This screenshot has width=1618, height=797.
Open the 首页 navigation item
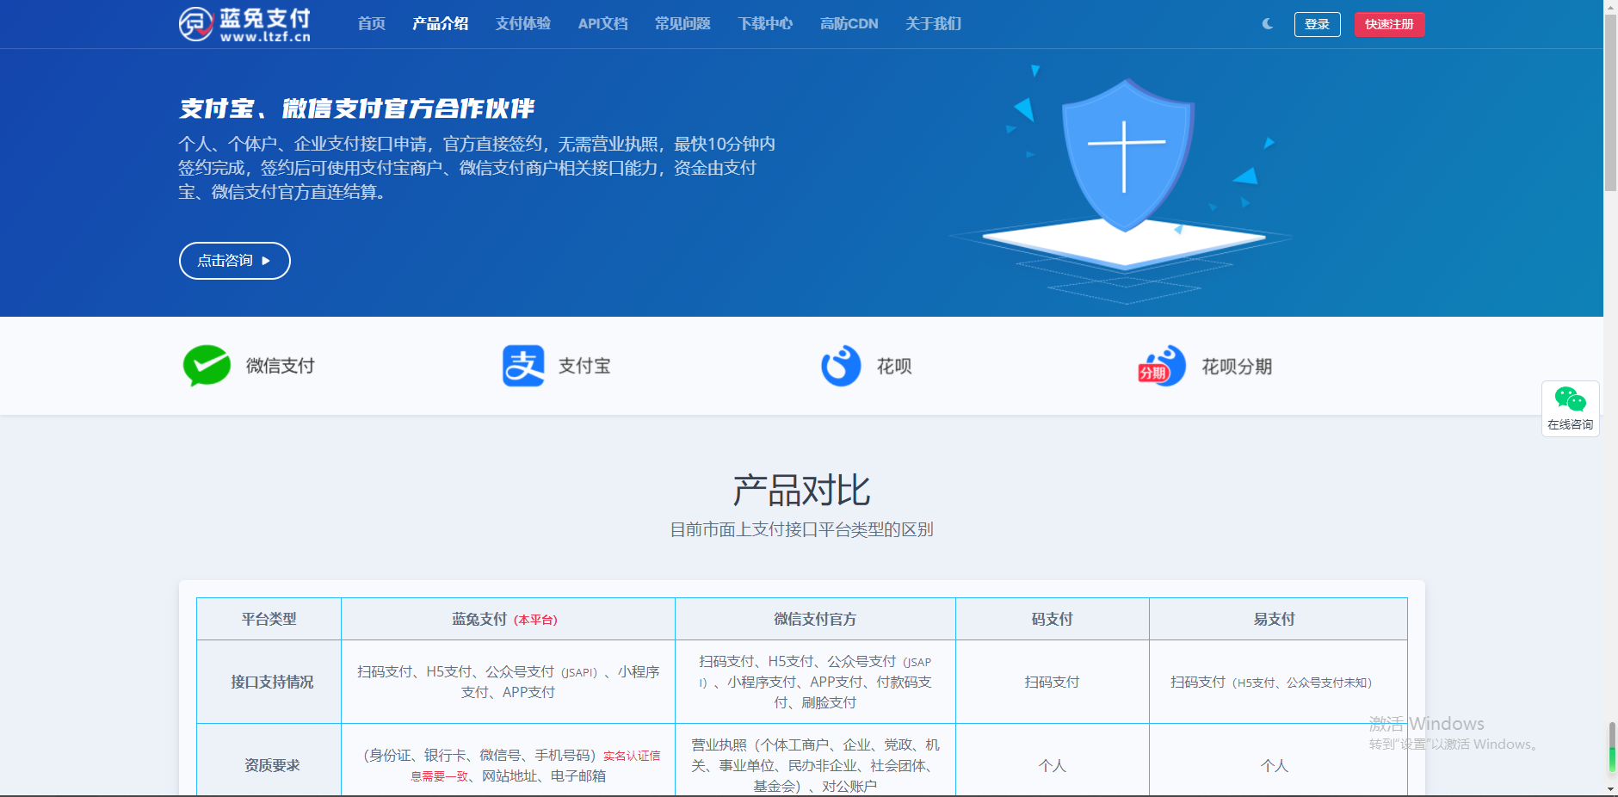tap(372, 24)
